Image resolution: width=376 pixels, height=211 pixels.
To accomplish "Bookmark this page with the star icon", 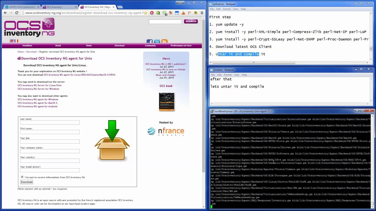I will (145, 13).
